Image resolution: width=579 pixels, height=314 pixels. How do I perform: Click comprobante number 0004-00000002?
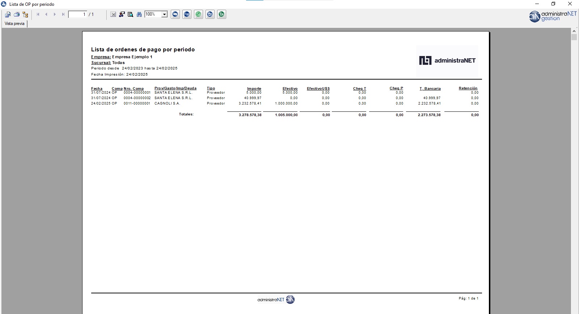(137, 98)
